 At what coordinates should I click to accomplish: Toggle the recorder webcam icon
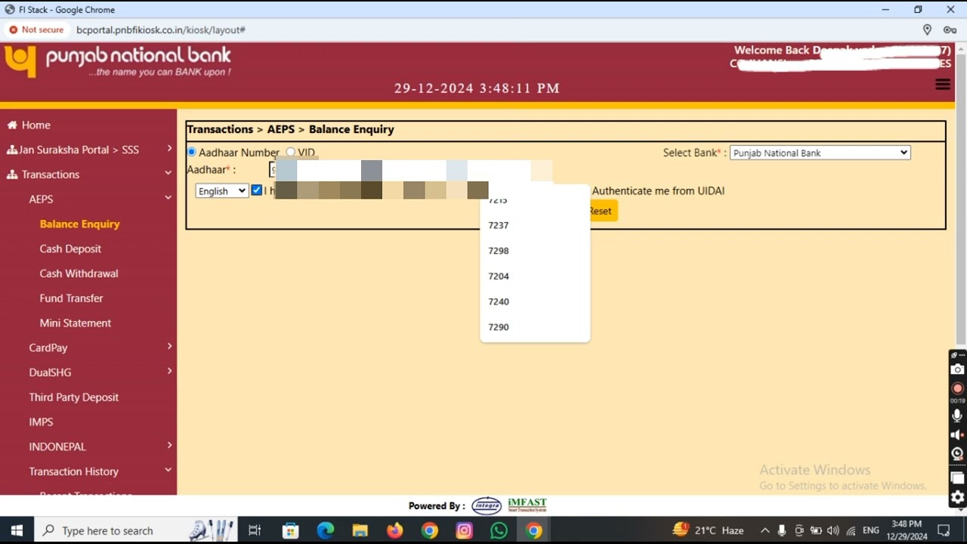click(957, 453)
